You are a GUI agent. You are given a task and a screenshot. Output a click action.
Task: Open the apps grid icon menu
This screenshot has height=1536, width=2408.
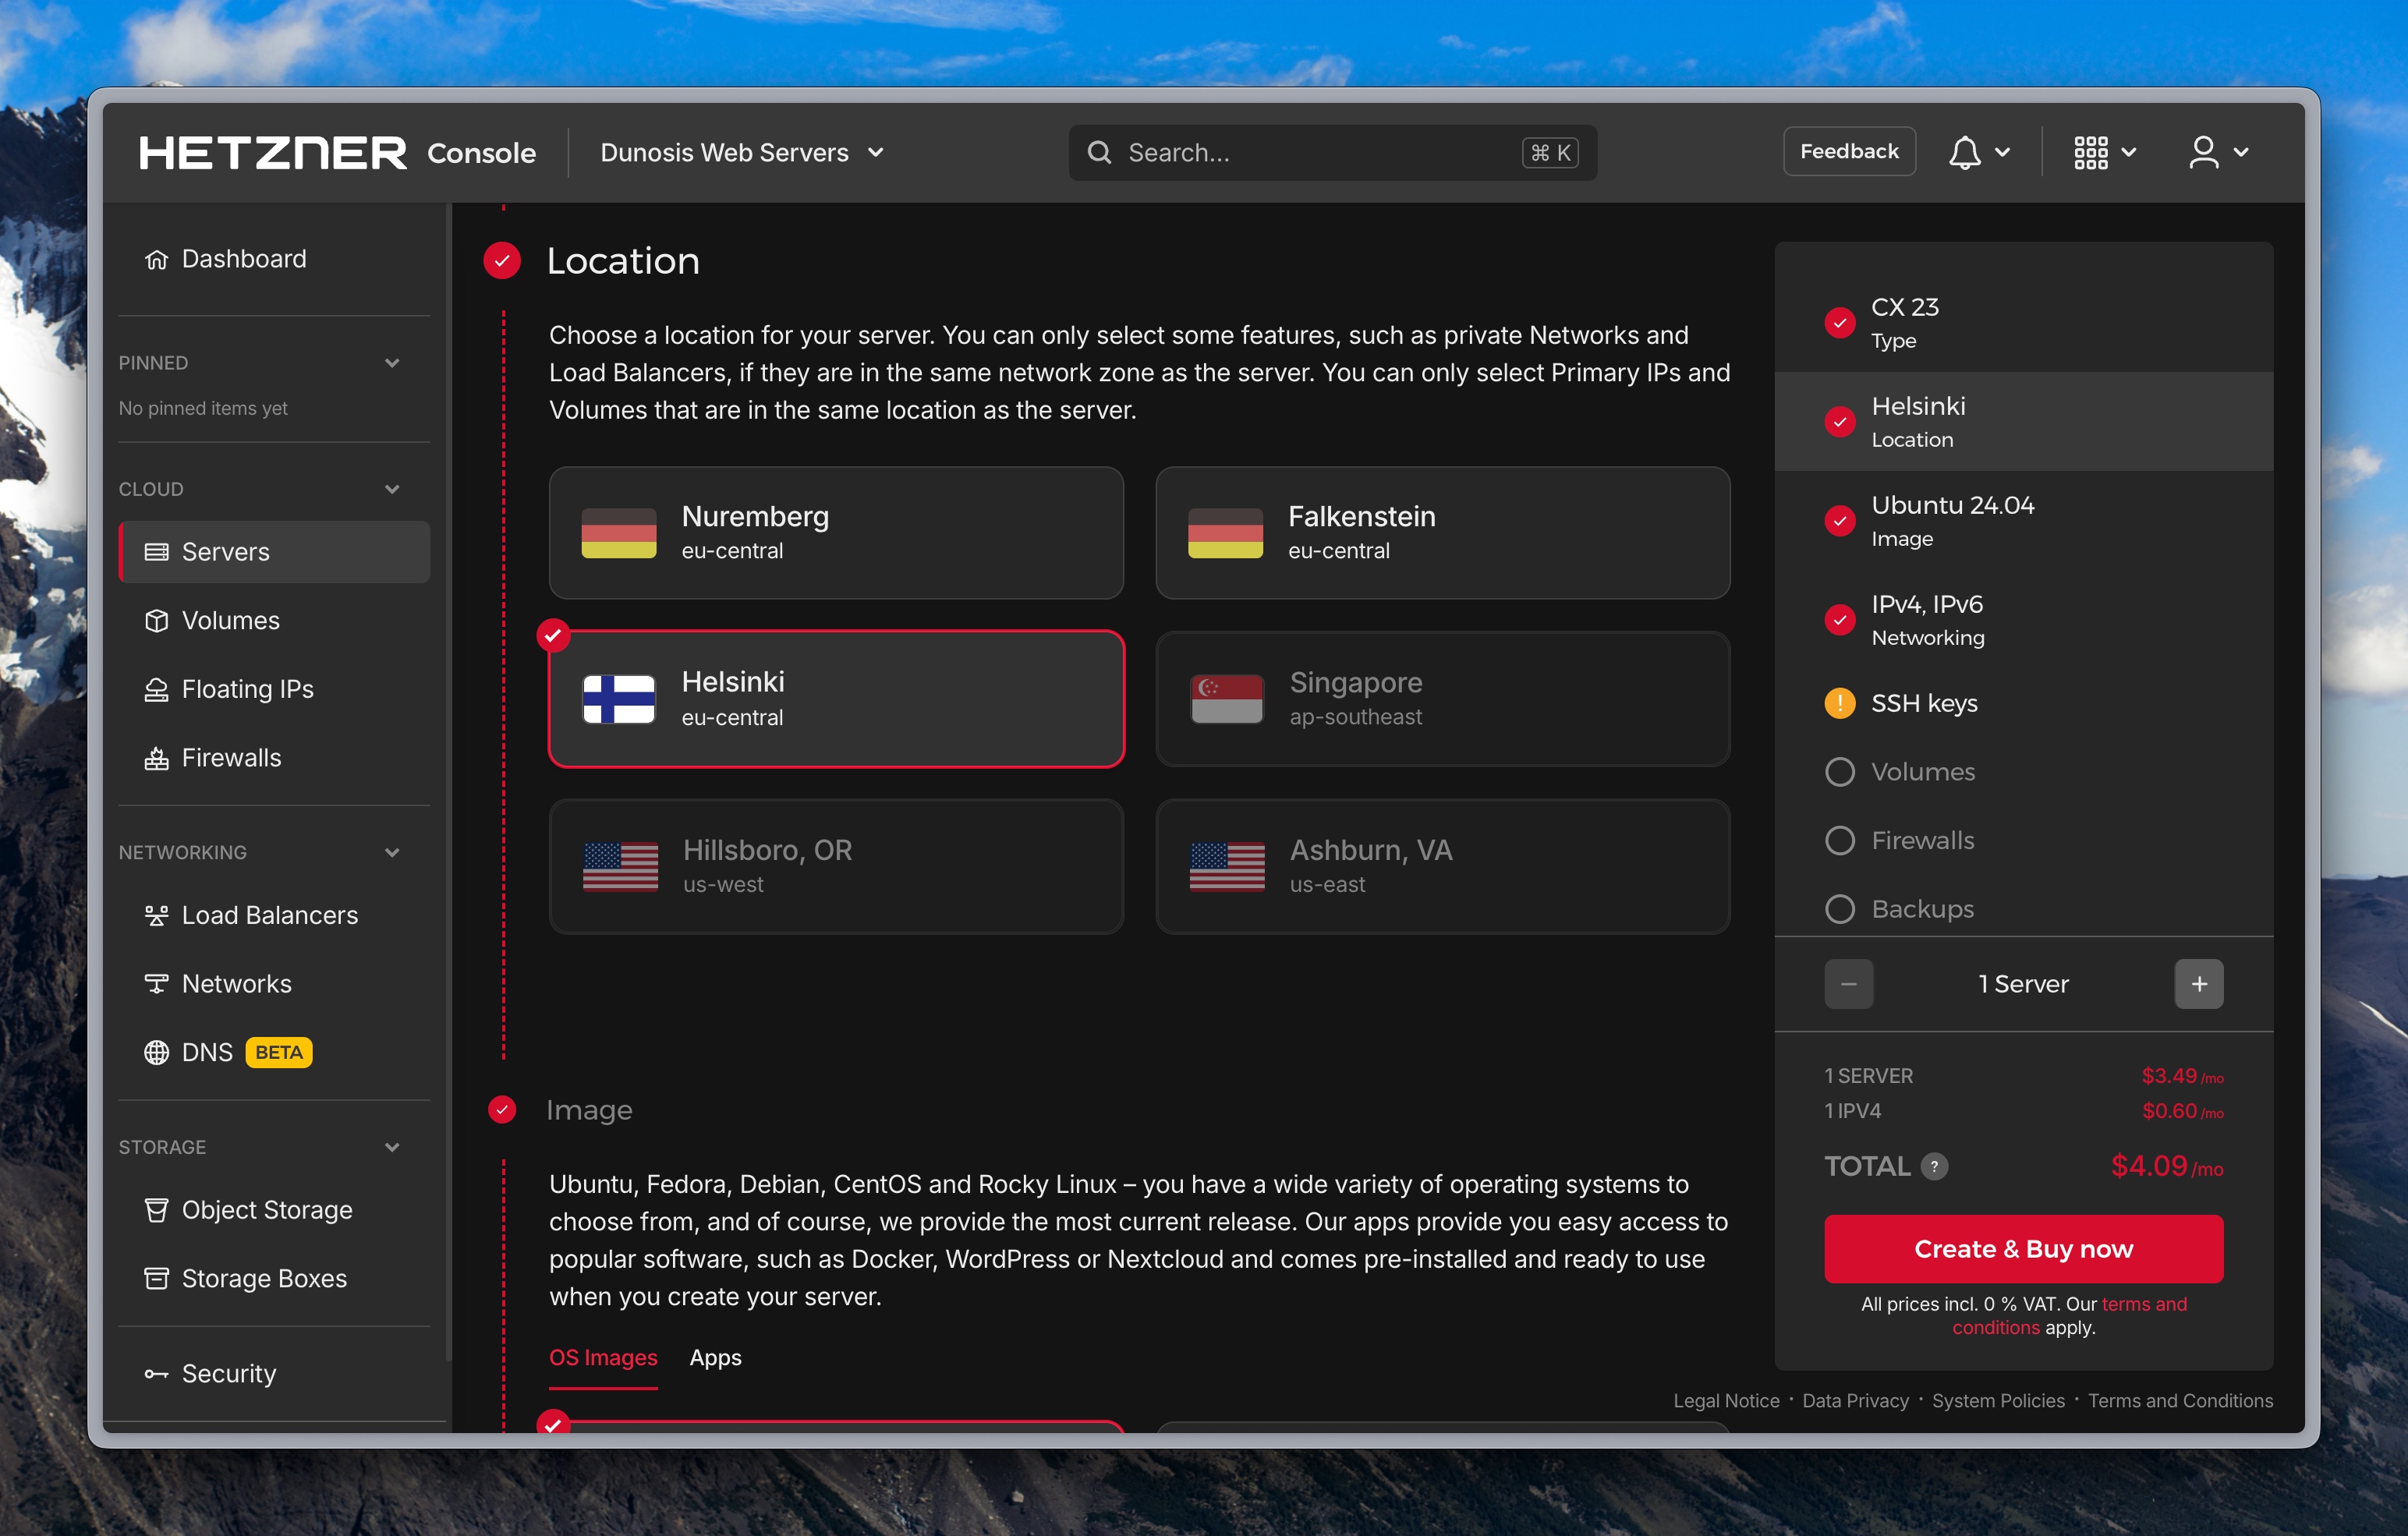click(2091, 152)
